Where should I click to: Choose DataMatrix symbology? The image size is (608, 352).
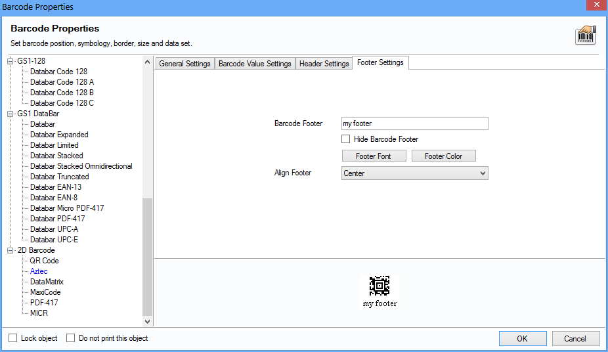[47, 282]
